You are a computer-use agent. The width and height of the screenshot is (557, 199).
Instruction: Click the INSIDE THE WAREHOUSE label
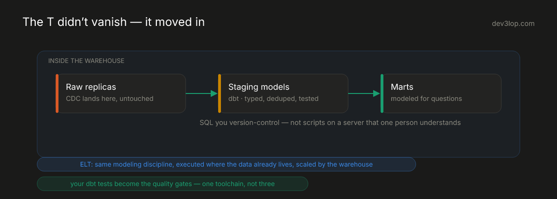coord(86,61)
